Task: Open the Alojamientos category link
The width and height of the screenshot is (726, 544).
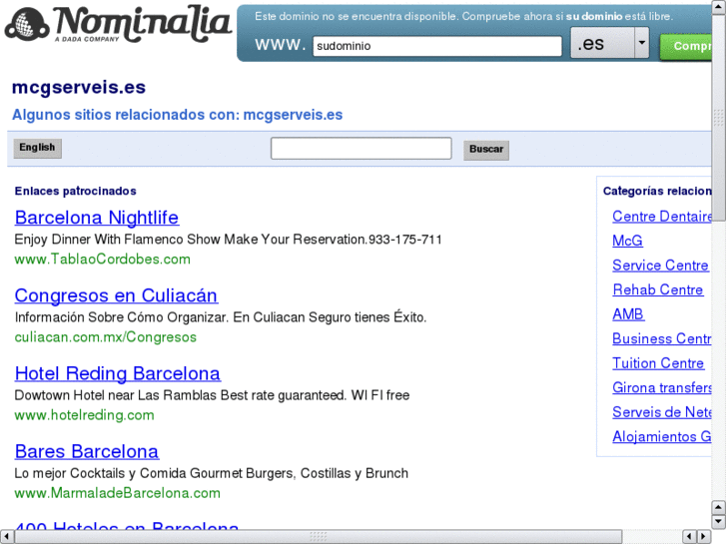Action: pyautogui.click(x=662, y=436)
